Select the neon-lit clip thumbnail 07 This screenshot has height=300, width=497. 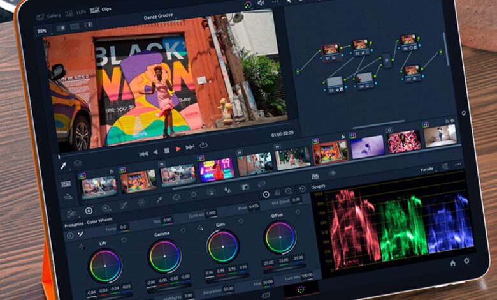tap(217, 170)
